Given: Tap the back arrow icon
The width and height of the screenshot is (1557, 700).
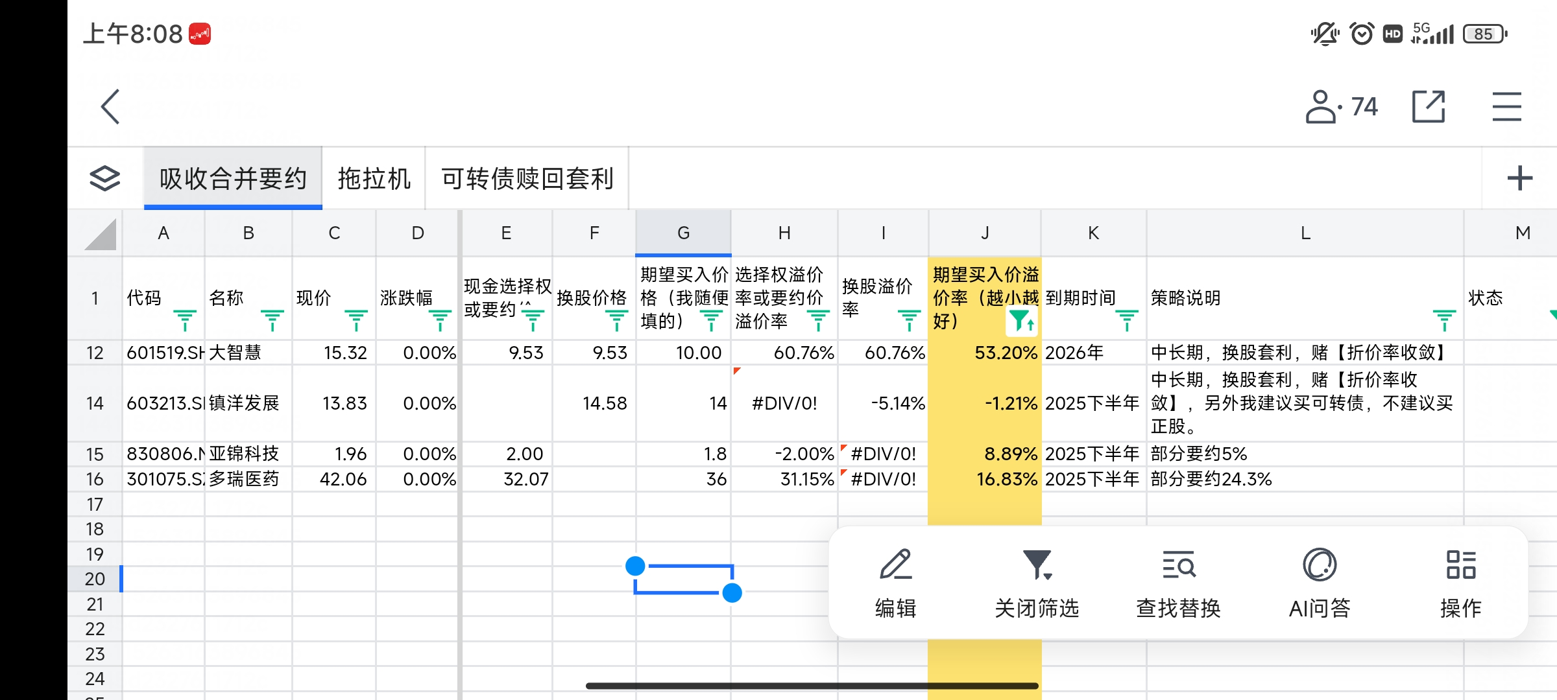Looking at the screenshot, I should [x=111, y=107].
